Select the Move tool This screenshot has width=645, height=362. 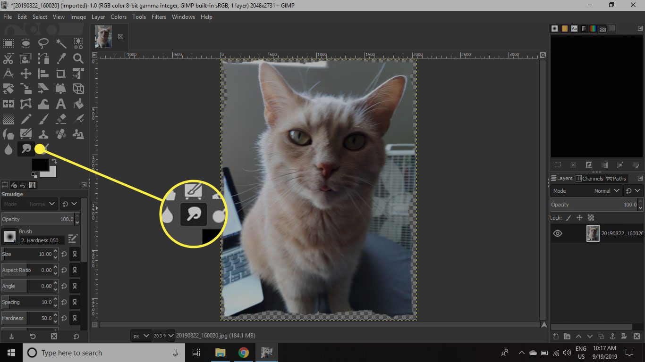[26, 74]
